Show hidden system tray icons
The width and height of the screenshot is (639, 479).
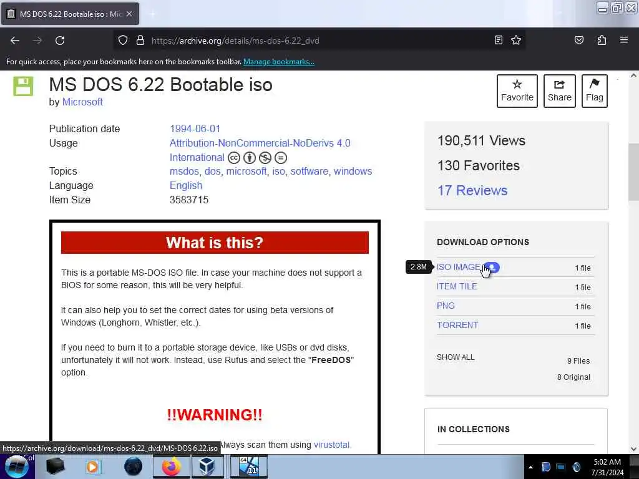click(530, 467)
